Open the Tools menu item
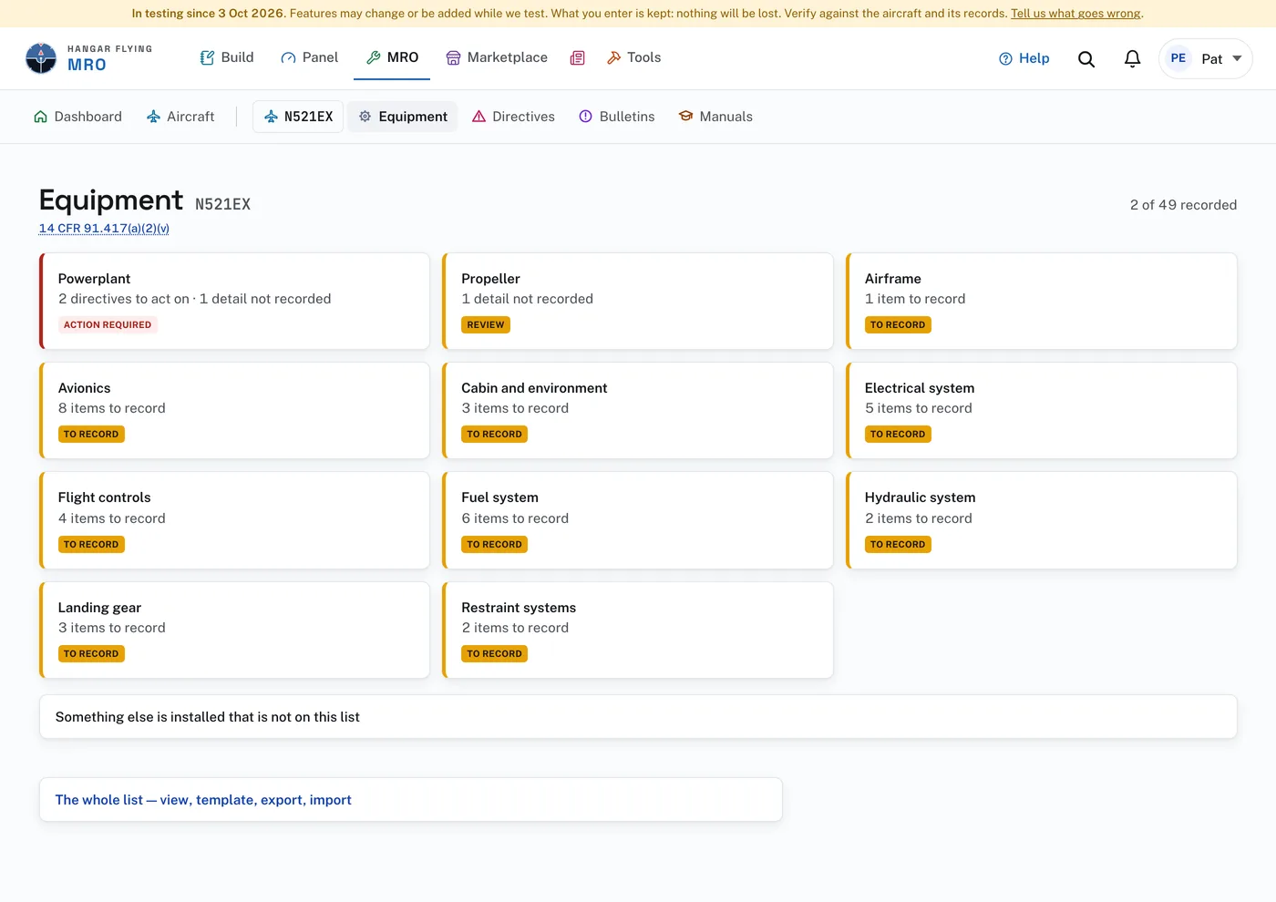Viewport: 1276px width, 902px height. (x=633, y=57)
